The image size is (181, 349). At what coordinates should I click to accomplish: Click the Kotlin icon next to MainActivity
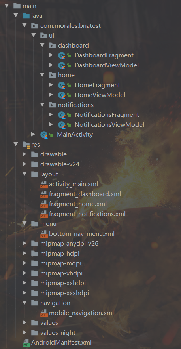point(44,135)
